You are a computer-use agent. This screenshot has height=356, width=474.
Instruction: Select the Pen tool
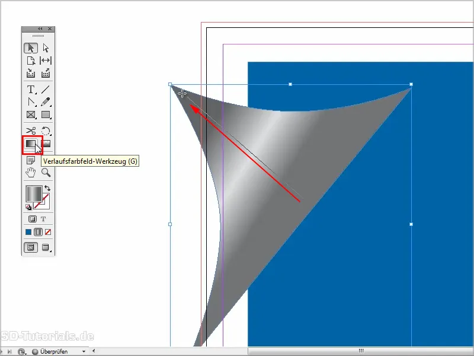[31, 102]
